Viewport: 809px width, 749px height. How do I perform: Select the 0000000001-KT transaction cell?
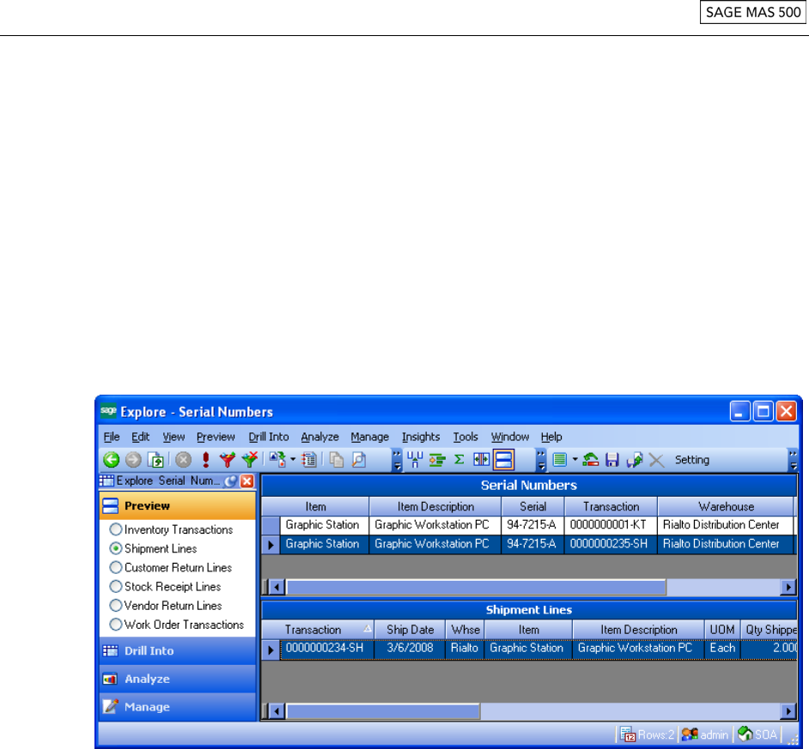pos(611,525)
